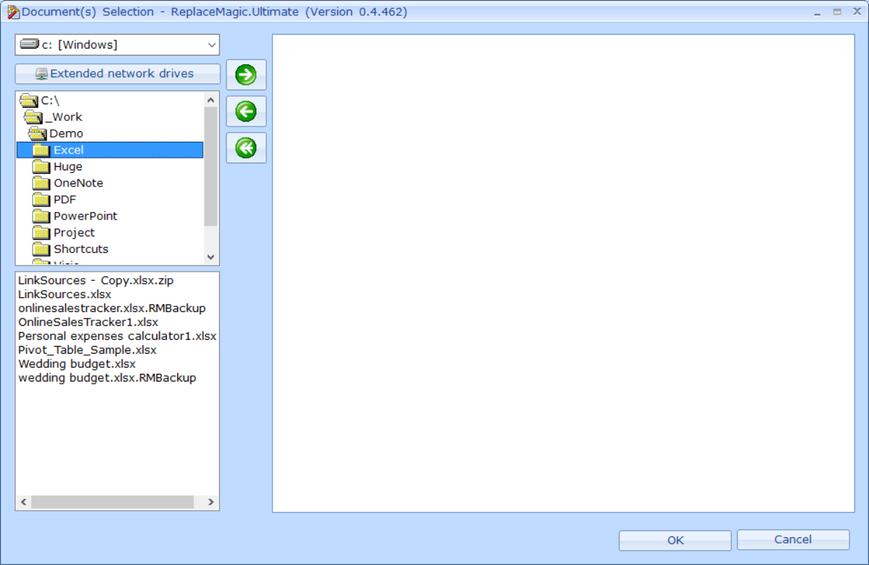
Task: Select the OneNote folder
Action: click(x=78, y=183)
